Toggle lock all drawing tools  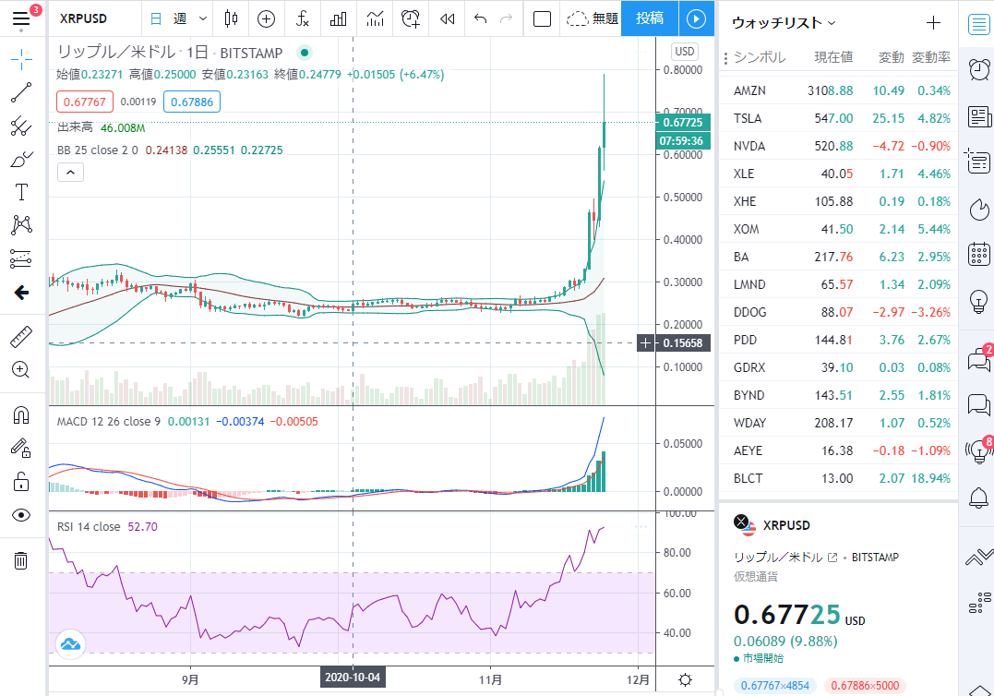coord(21,482)
